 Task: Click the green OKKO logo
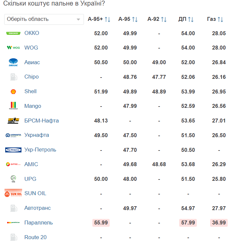pos(13,33)
